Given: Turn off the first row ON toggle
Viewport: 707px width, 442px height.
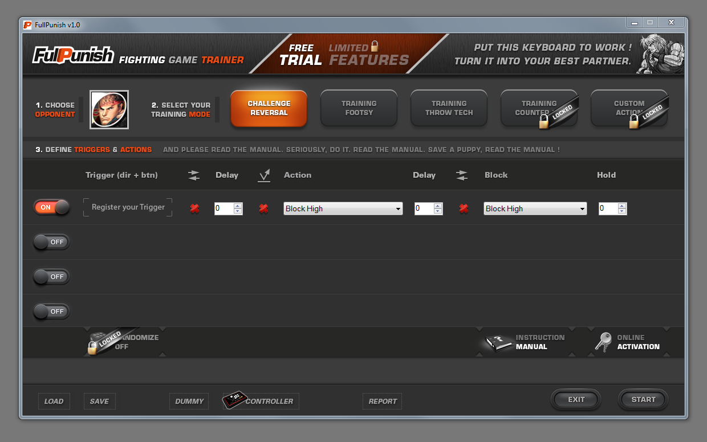Looking at the screenshot, I should pyautogui.click(x=52, y=207).
